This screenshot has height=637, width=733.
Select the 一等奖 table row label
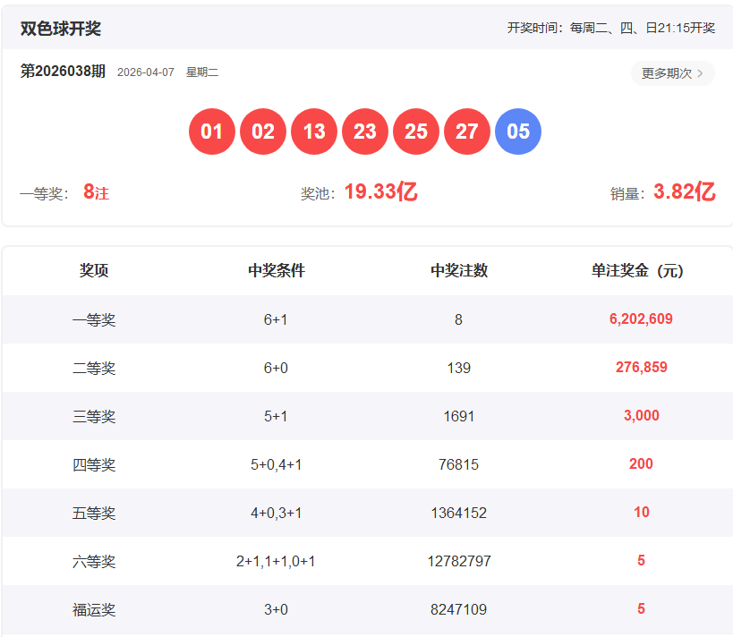[x=94, y=319]
